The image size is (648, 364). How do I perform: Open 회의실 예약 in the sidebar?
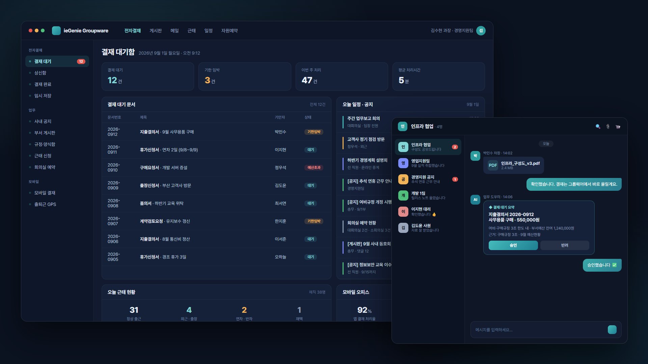click(x=57, y=167)
